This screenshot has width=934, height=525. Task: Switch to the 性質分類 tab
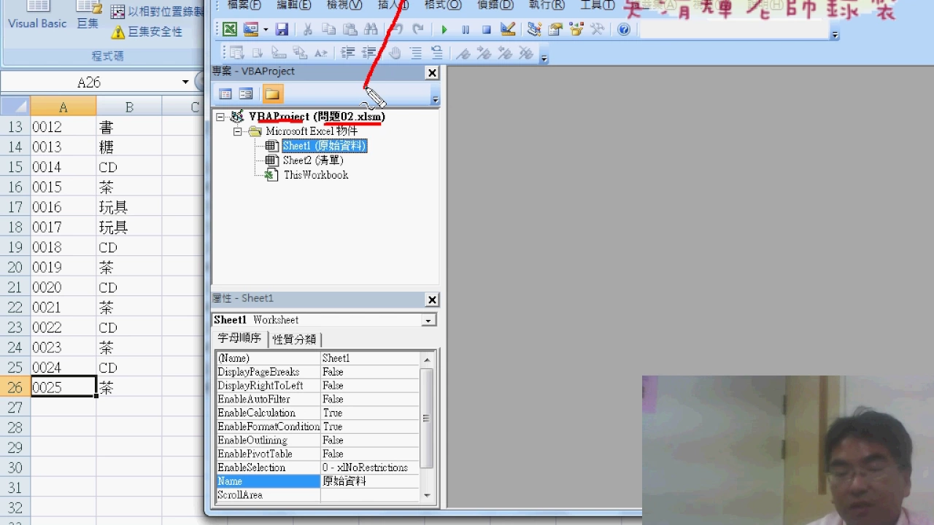[x=295, y=339]
